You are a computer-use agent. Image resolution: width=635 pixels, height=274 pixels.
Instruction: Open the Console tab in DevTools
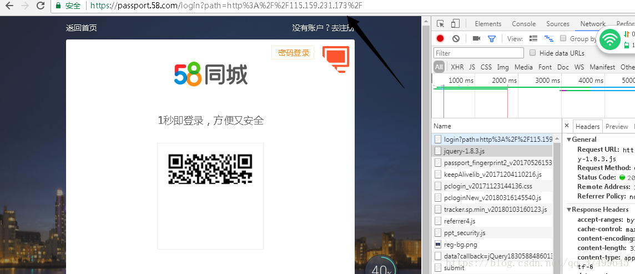[x=523, y=24]
